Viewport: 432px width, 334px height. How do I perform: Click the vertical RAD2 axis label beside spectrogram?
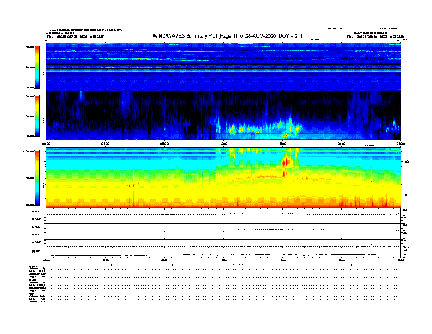pyautogui.click(x=44, y=71)
